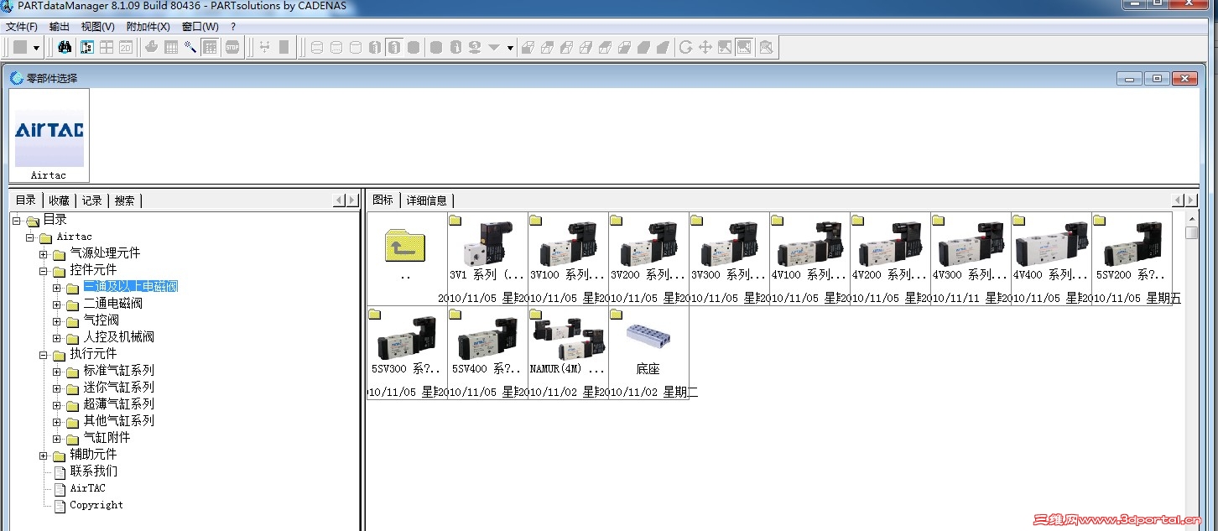
Task: Click the first isometric cube view icon
Action: pyautogui.click(x=528, y=47)
